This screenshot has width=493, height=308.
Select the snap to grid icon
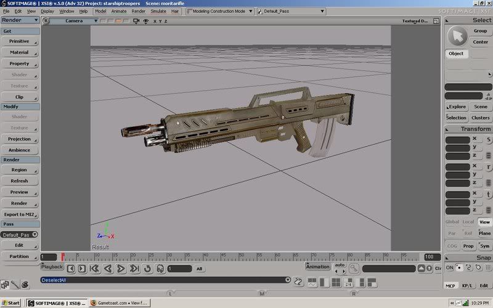pos(488,268)
